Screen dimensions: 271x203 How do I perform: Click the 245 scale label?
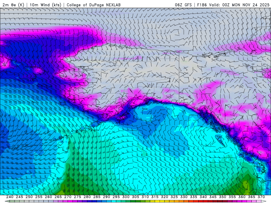point(19,197)
